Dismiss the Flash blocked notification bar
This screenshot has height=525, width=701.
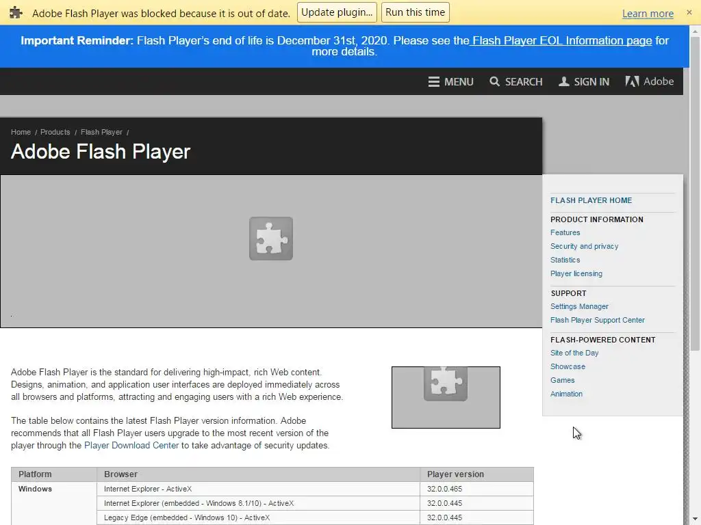click(689, 12)
